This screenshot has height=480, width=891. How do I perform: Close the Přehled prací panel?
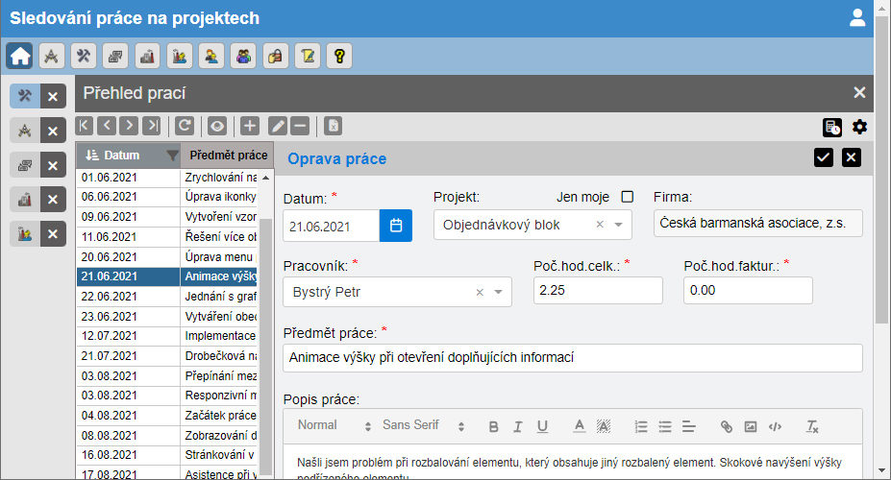tap(859, 92)
